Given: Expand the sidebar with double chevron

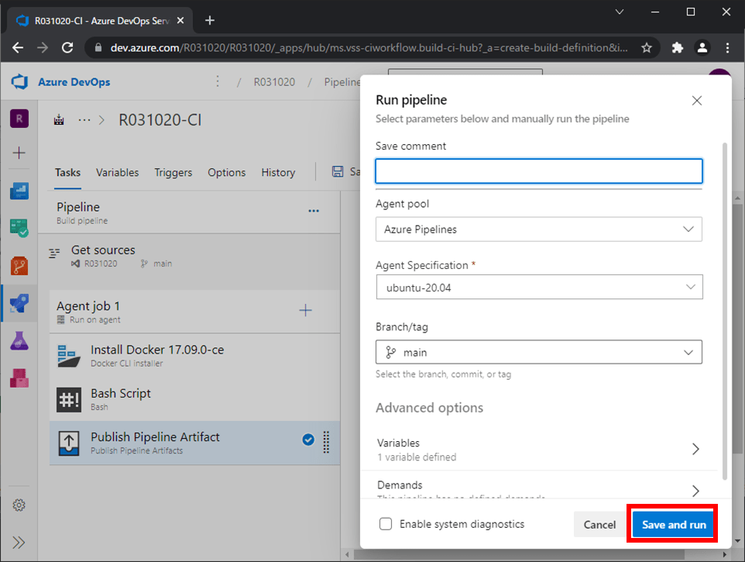Looking at the screenshot, I should [x=19, y=543].
